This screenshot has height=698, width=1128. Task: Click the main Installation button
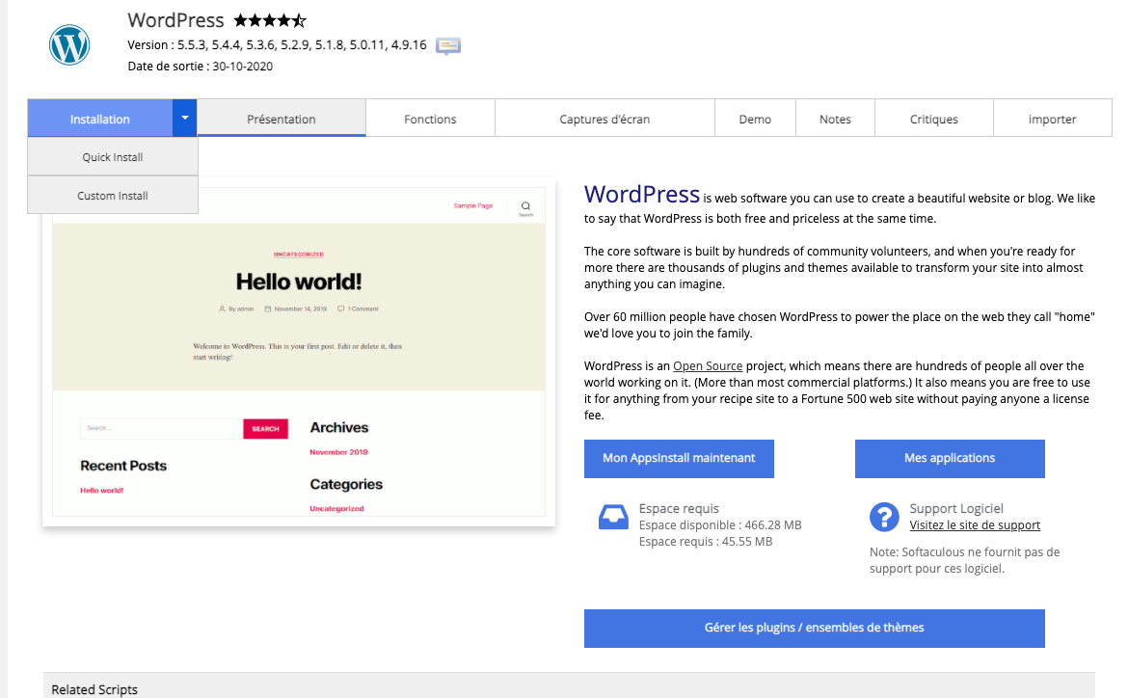pos(100,119)
